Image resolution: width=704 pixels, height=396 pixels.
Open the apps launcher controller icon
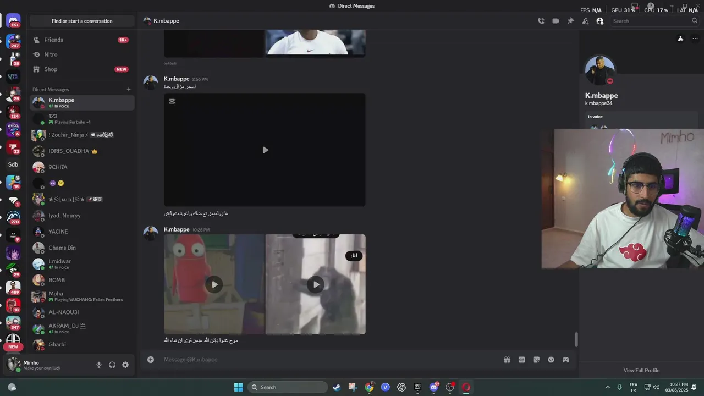point(565,360)
